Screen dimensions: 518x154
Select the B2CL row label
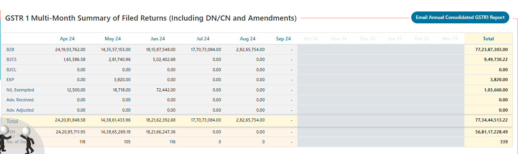coord(11,70)
